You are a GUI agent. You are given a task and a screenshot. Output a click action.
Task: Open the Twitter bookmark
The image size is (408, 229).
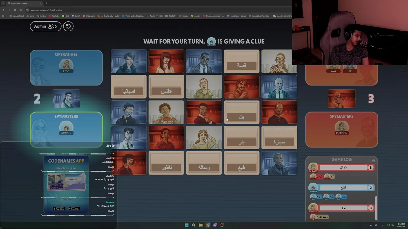tap(41, 16)
